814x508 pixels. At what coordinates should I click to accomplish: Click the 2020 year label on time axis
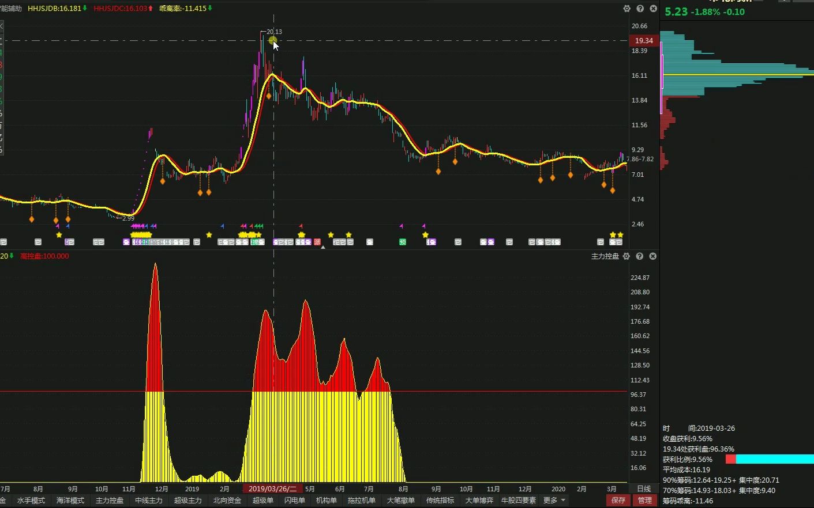coord(558,489)
